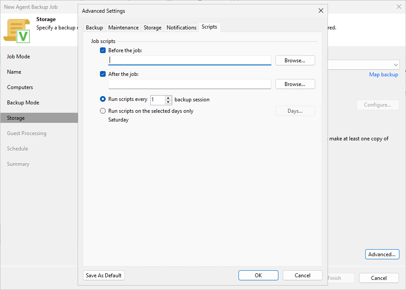Screen dimensions: 406x290
Task: Select the Scripts tab
Action: [x=209, y=27]
